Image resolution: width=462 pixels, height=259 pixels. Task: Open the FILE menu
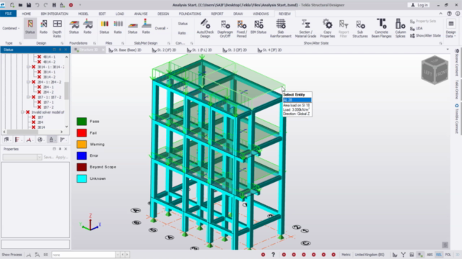pyautogui.click(x=8, y=14)
